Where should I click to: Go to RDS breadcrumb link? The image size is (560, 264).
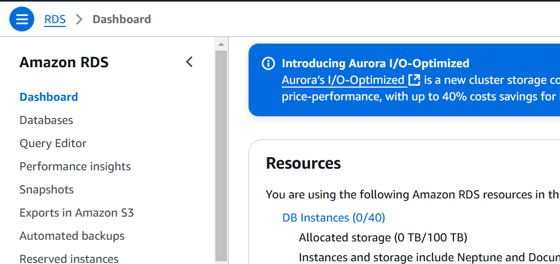(x=55, y=19)
